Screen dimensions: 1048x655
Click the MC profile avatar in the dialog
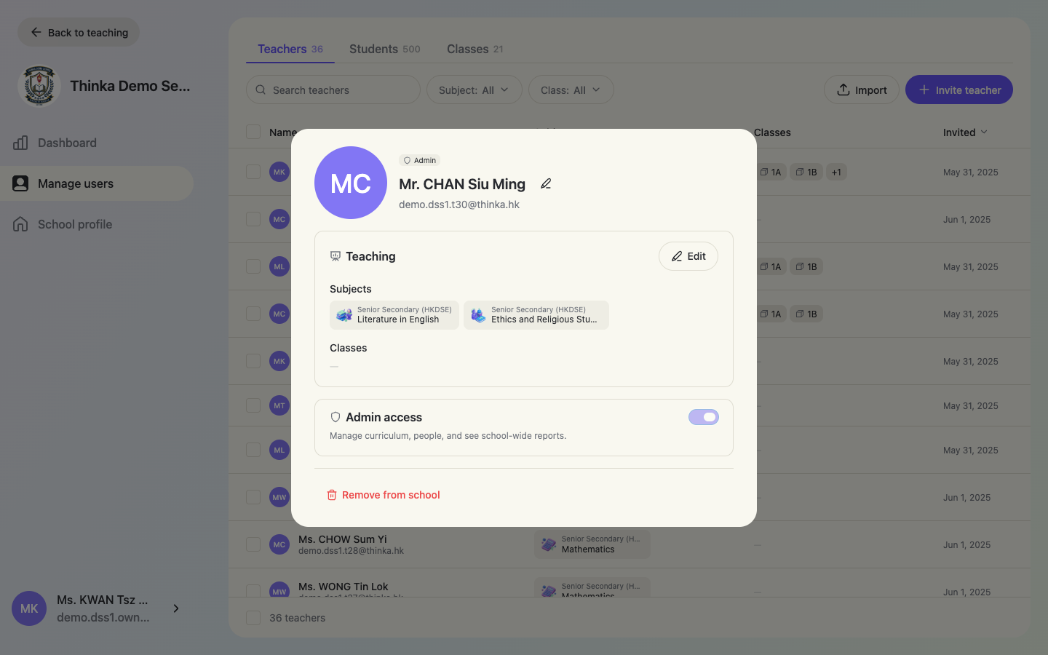click(x=351, y=183)
